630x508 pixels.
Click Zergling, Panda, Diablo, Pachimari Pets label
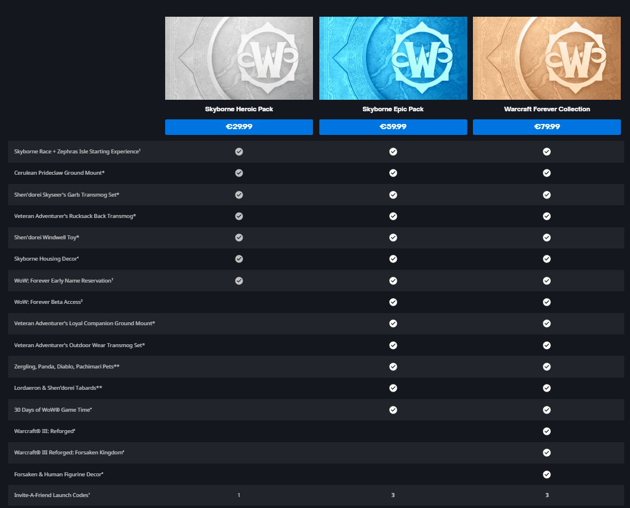pyautogui.click(x=67, y=367)
